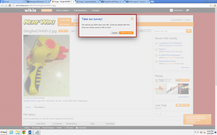Screen dimensions: 217x135
Task: Click the browser Forward arrow
Action: pos(6,5)
